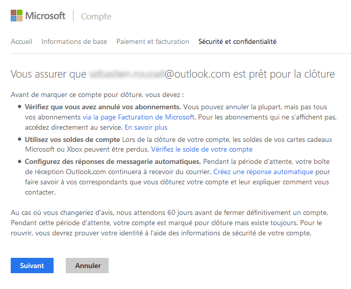
Task: Click the blurred email address in heading
Action: pos(127,74)
